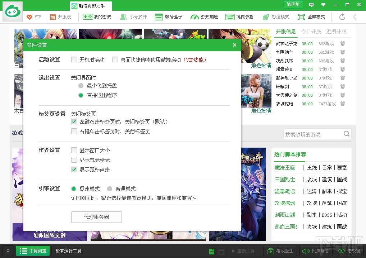
Task: Open 我的游戏 in the toolbar
Action: coord(97,17)
